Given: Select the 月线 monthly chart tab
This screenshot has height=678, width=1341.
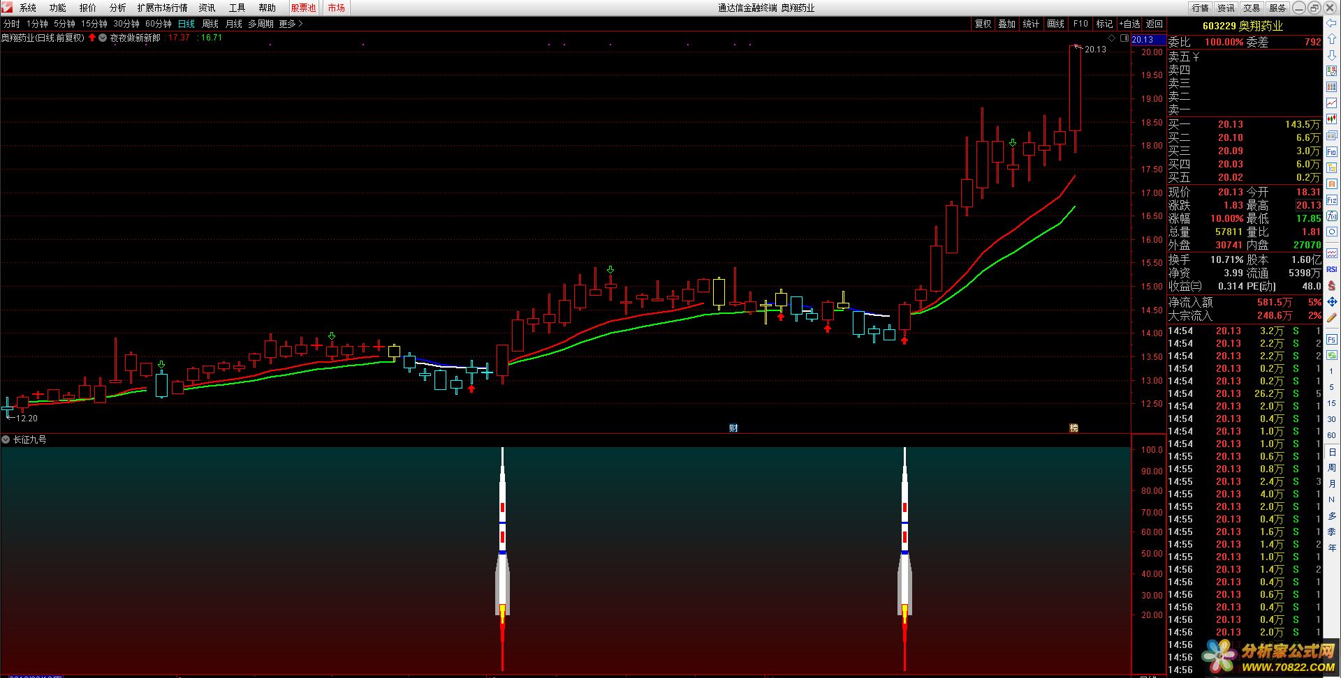Looking at the screenshot, I should point(234,24).
